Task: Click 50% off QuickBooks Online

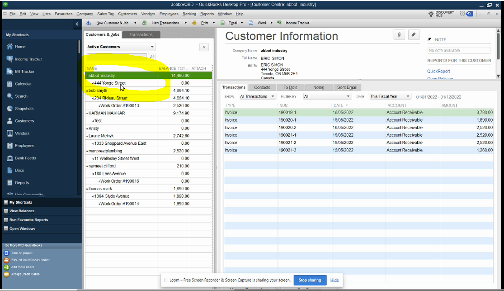Action: click(31, 260)
